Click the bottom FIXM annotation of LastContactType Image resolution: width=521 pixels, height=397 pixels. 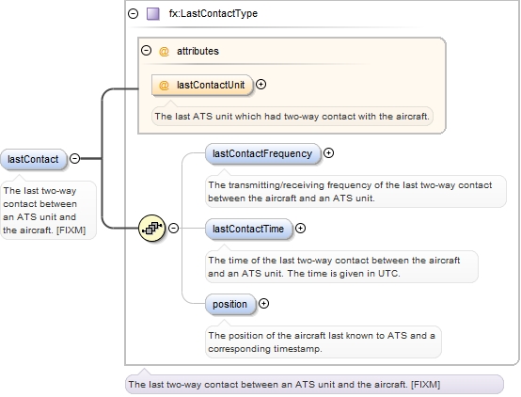(x=314, y=385)
